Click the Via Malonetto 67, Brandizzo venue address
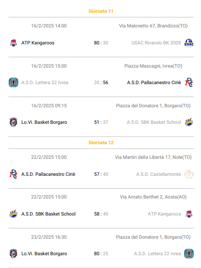The height and width of the screenshot is (268, 201). click(153, 26)
